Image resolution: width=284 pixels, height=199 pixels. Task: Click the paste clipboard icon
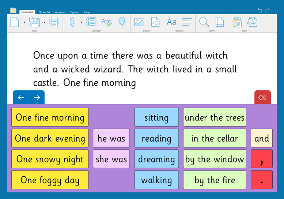click(237, 22)
